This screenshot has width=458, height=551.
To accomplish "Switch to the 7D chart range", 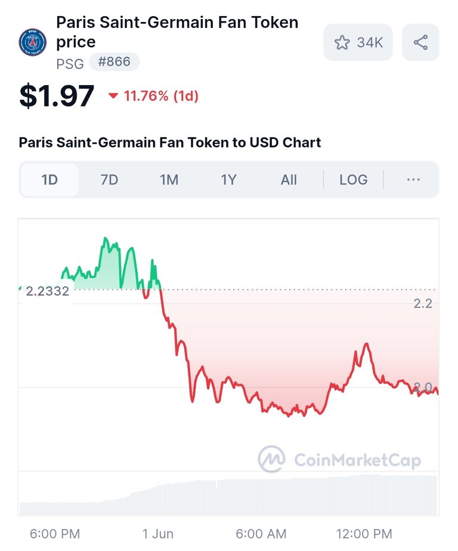I will pyautogui.click(x=109, y=179).
